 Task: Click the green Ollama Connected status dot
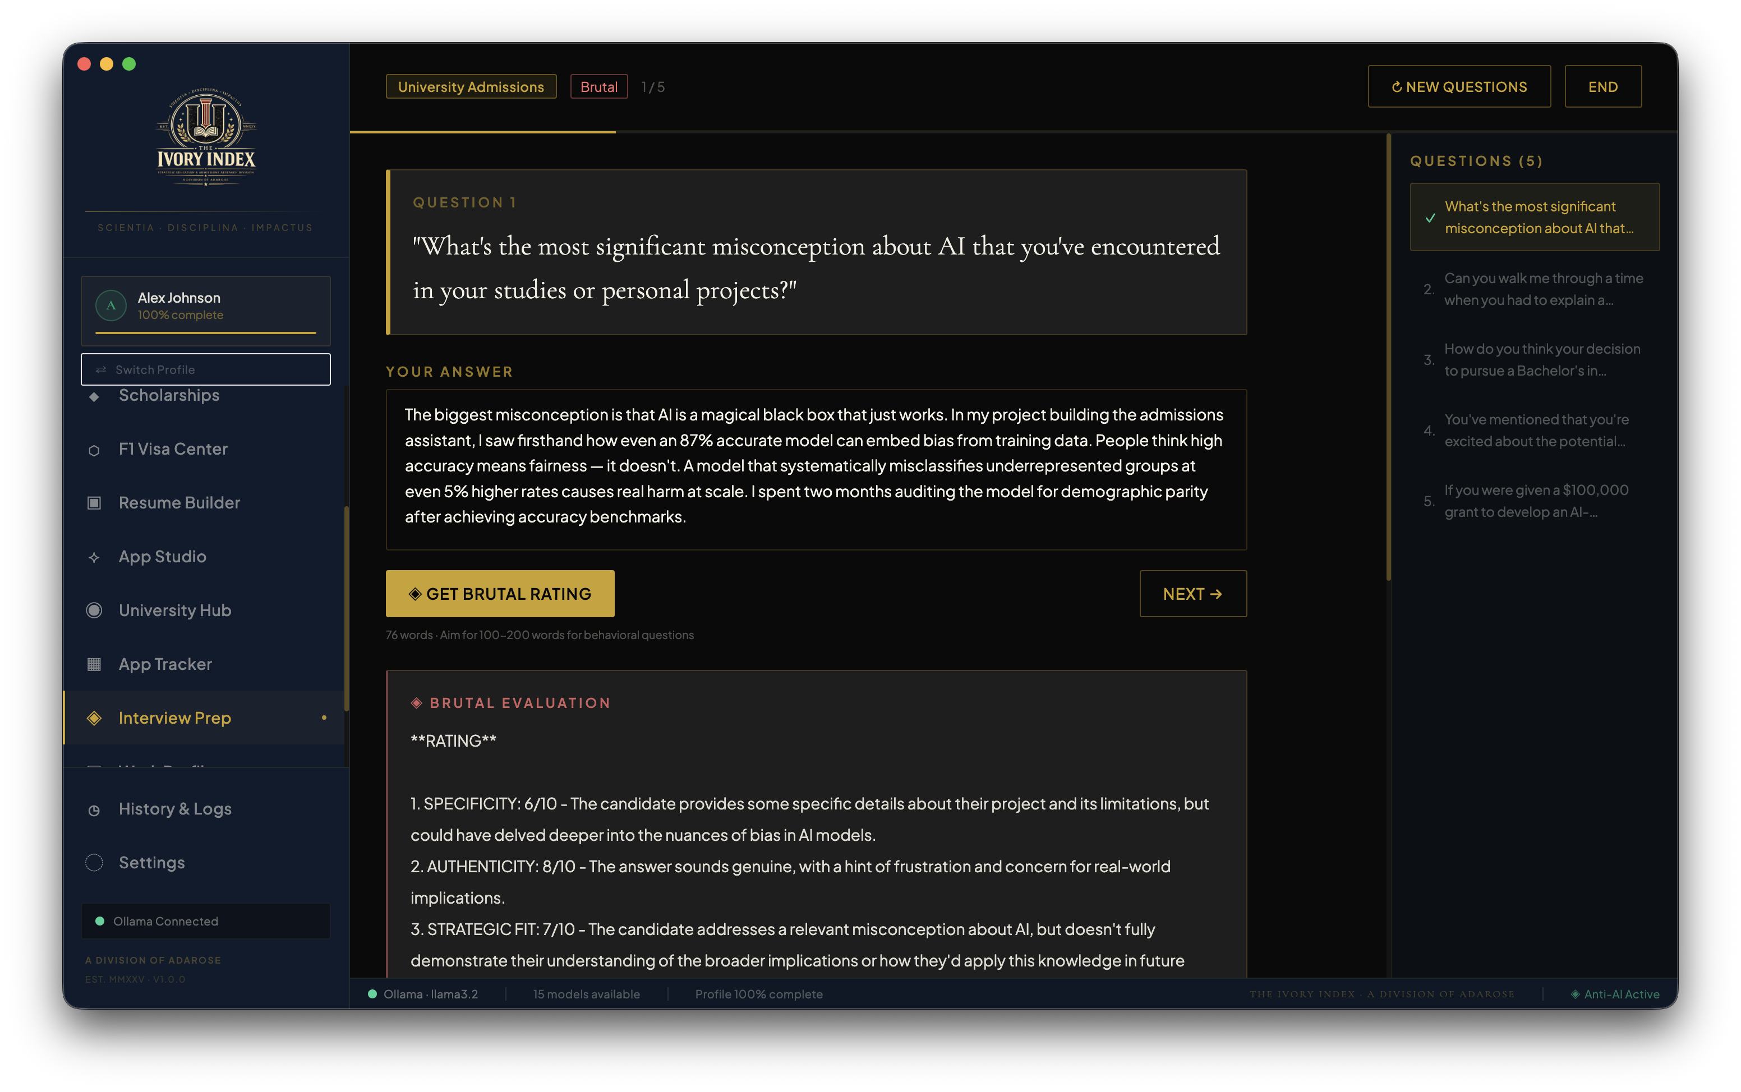tap(100, 921)
